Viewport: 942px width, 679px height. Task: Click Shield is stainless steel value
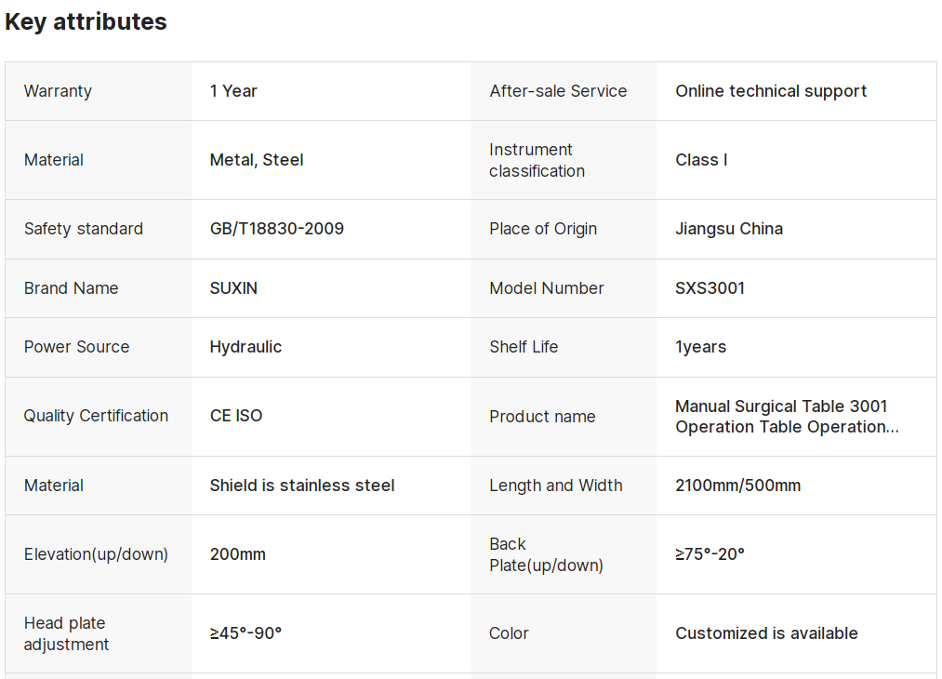302,485
